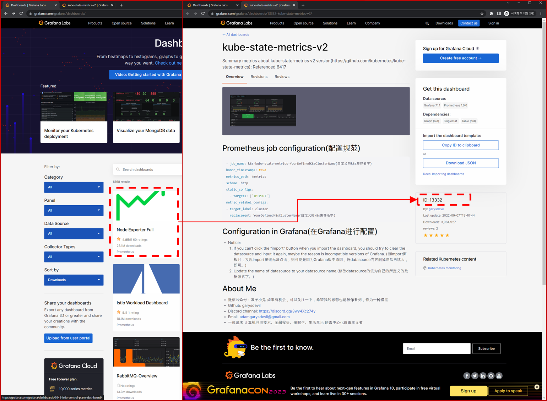Dismiss the GrafanaCON banner with the X
This screenshot has height=401, width=547.
pos(537,387)
